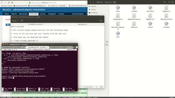Viewport: 175px width, 98px height.
Task: Select the libglew.so file
Action: pyautogui.click(x=166, y=9)
